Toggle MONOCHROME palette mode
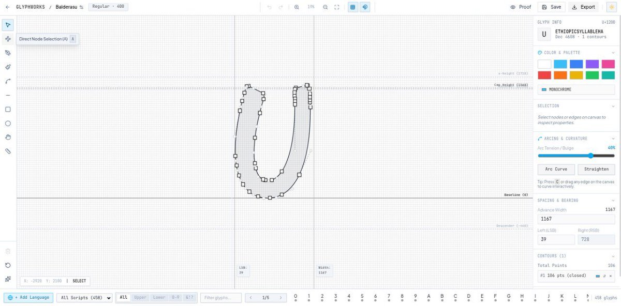 tap(576, 89)
